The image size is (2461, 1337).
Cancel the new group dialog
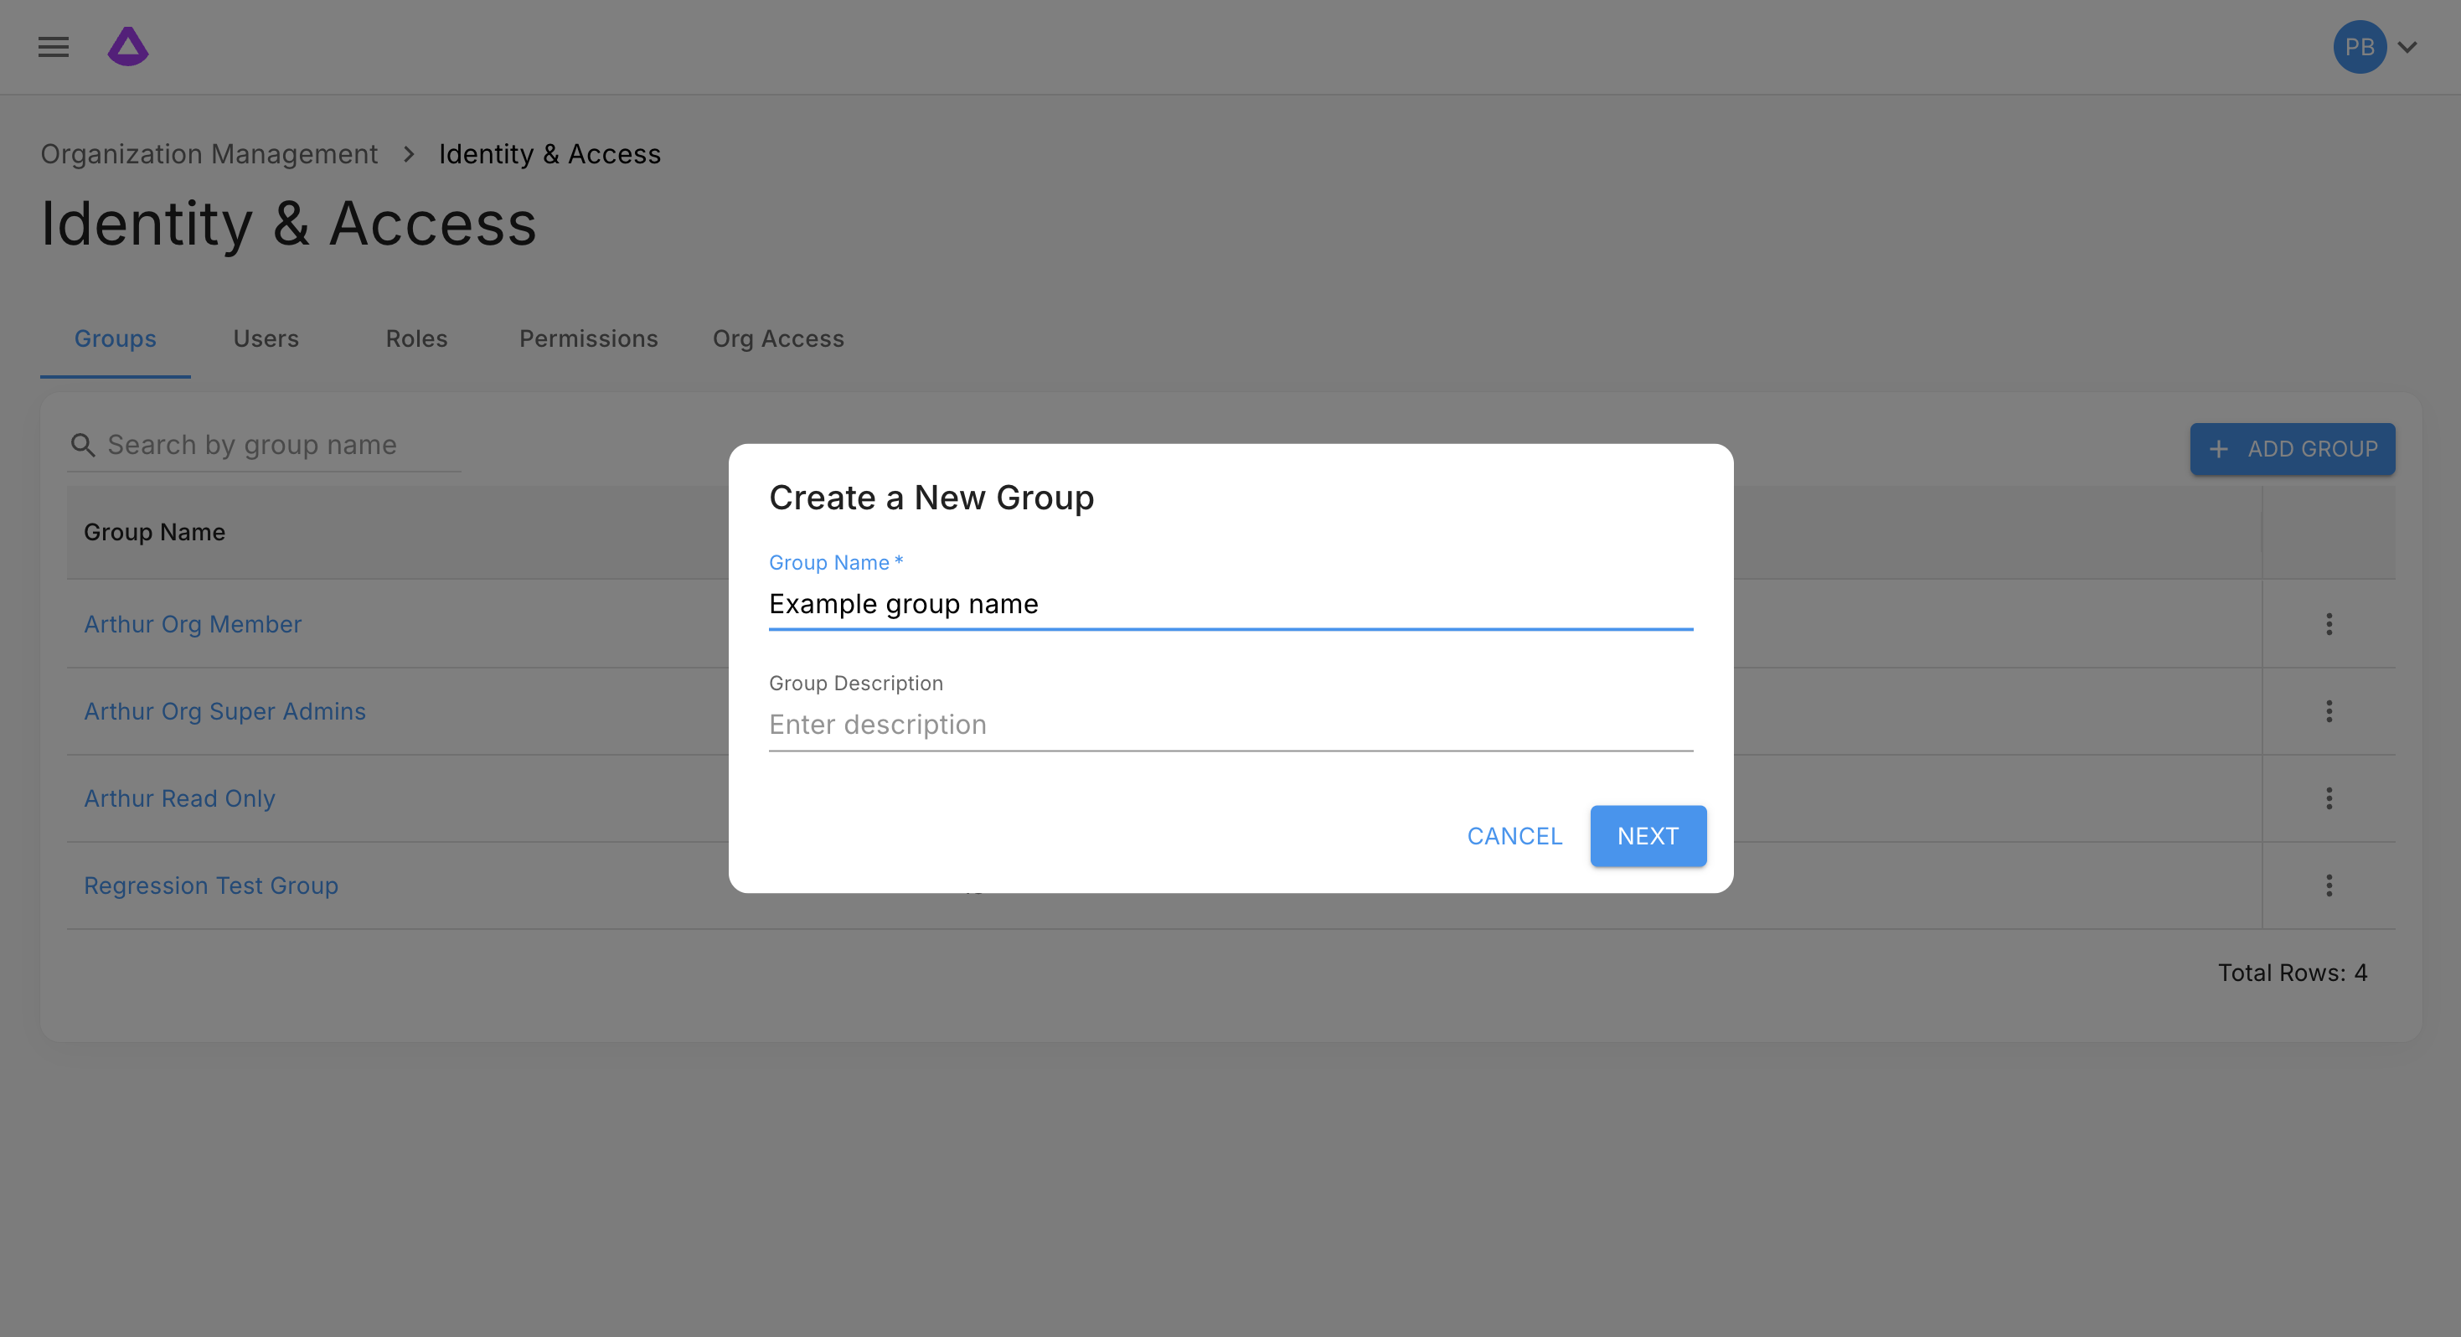[1514, 836]
